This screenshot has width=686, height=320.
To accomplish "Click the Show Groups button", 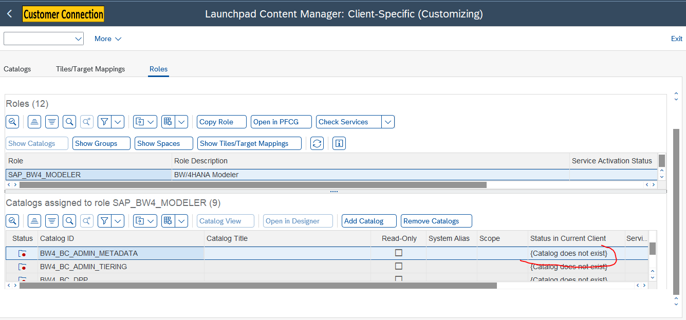I will (x=101, y=143).
